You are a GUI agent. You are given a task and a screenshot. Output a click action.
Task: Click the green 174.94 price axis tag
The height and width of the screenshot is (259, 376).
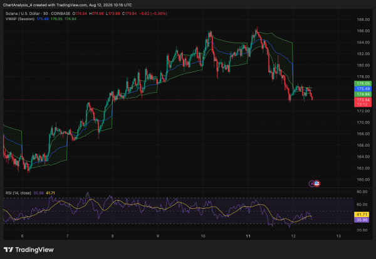pos(363,94)
